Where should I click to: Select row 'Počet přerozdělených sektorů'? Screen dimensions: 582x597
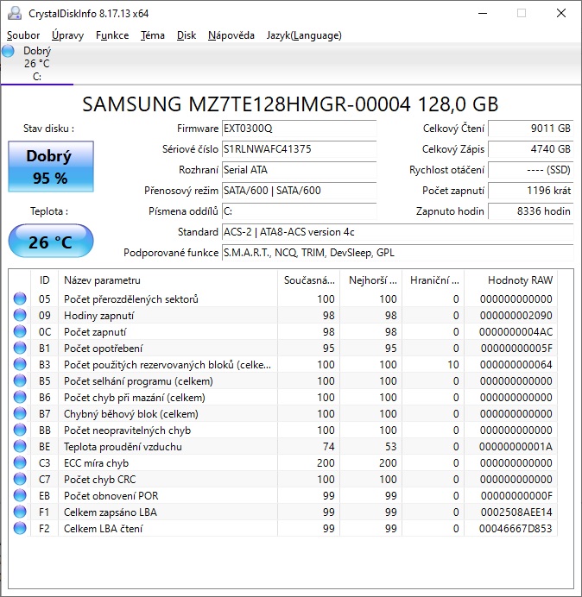[x=283, y=298]
